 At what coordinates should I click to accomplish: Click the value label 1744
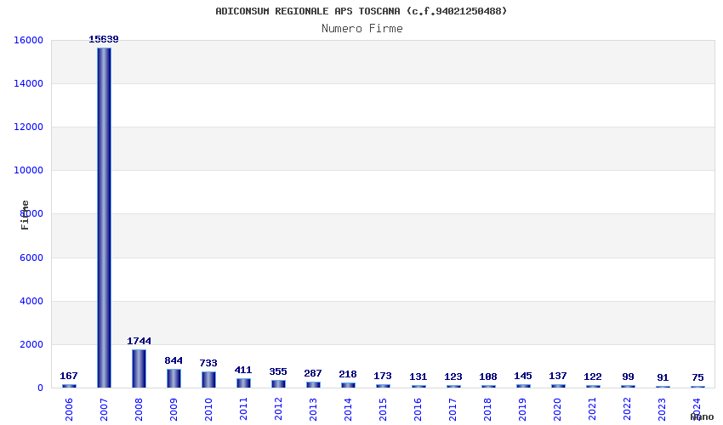(139, 341)
